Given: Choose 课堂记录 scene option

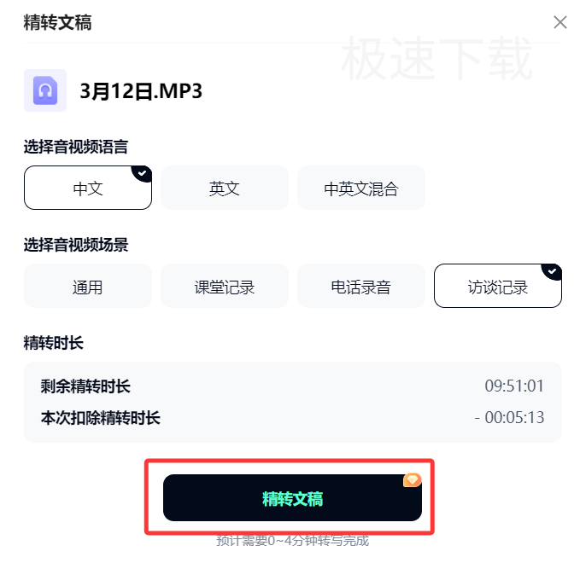Looking at the screenshot, I should pos(225,286).
